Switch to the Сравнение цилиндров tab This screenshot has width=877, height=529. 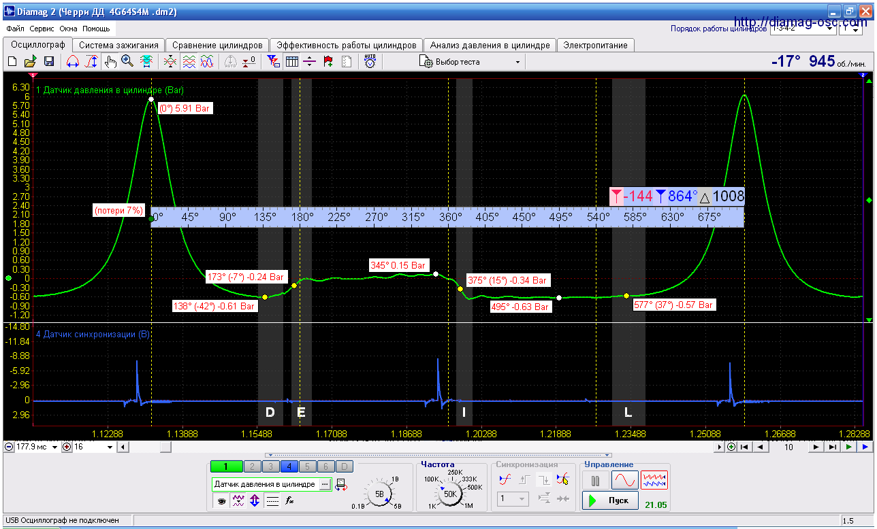pyautogui.click(x=217, y=45)
